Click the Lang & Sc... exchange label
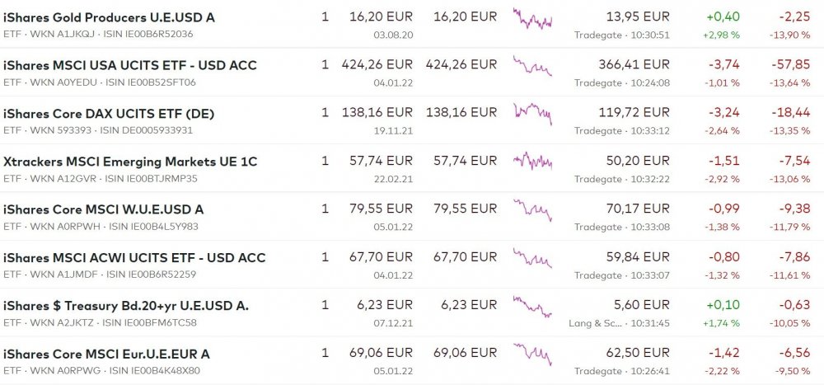The image size is (824, 385). point(595,323)
